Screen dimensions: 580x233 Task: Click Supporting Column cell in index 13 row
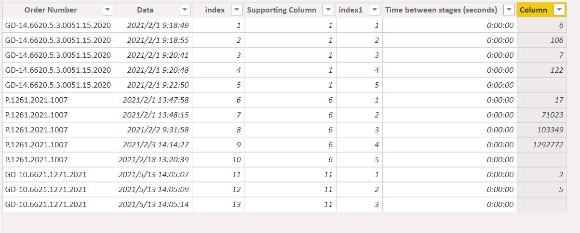[290, 204]
